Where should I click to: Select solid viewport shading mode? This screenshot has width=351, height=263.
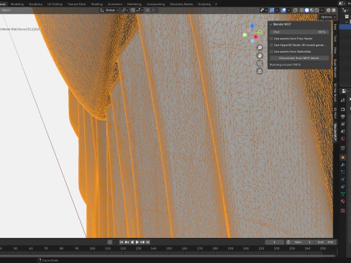(307, 10)
